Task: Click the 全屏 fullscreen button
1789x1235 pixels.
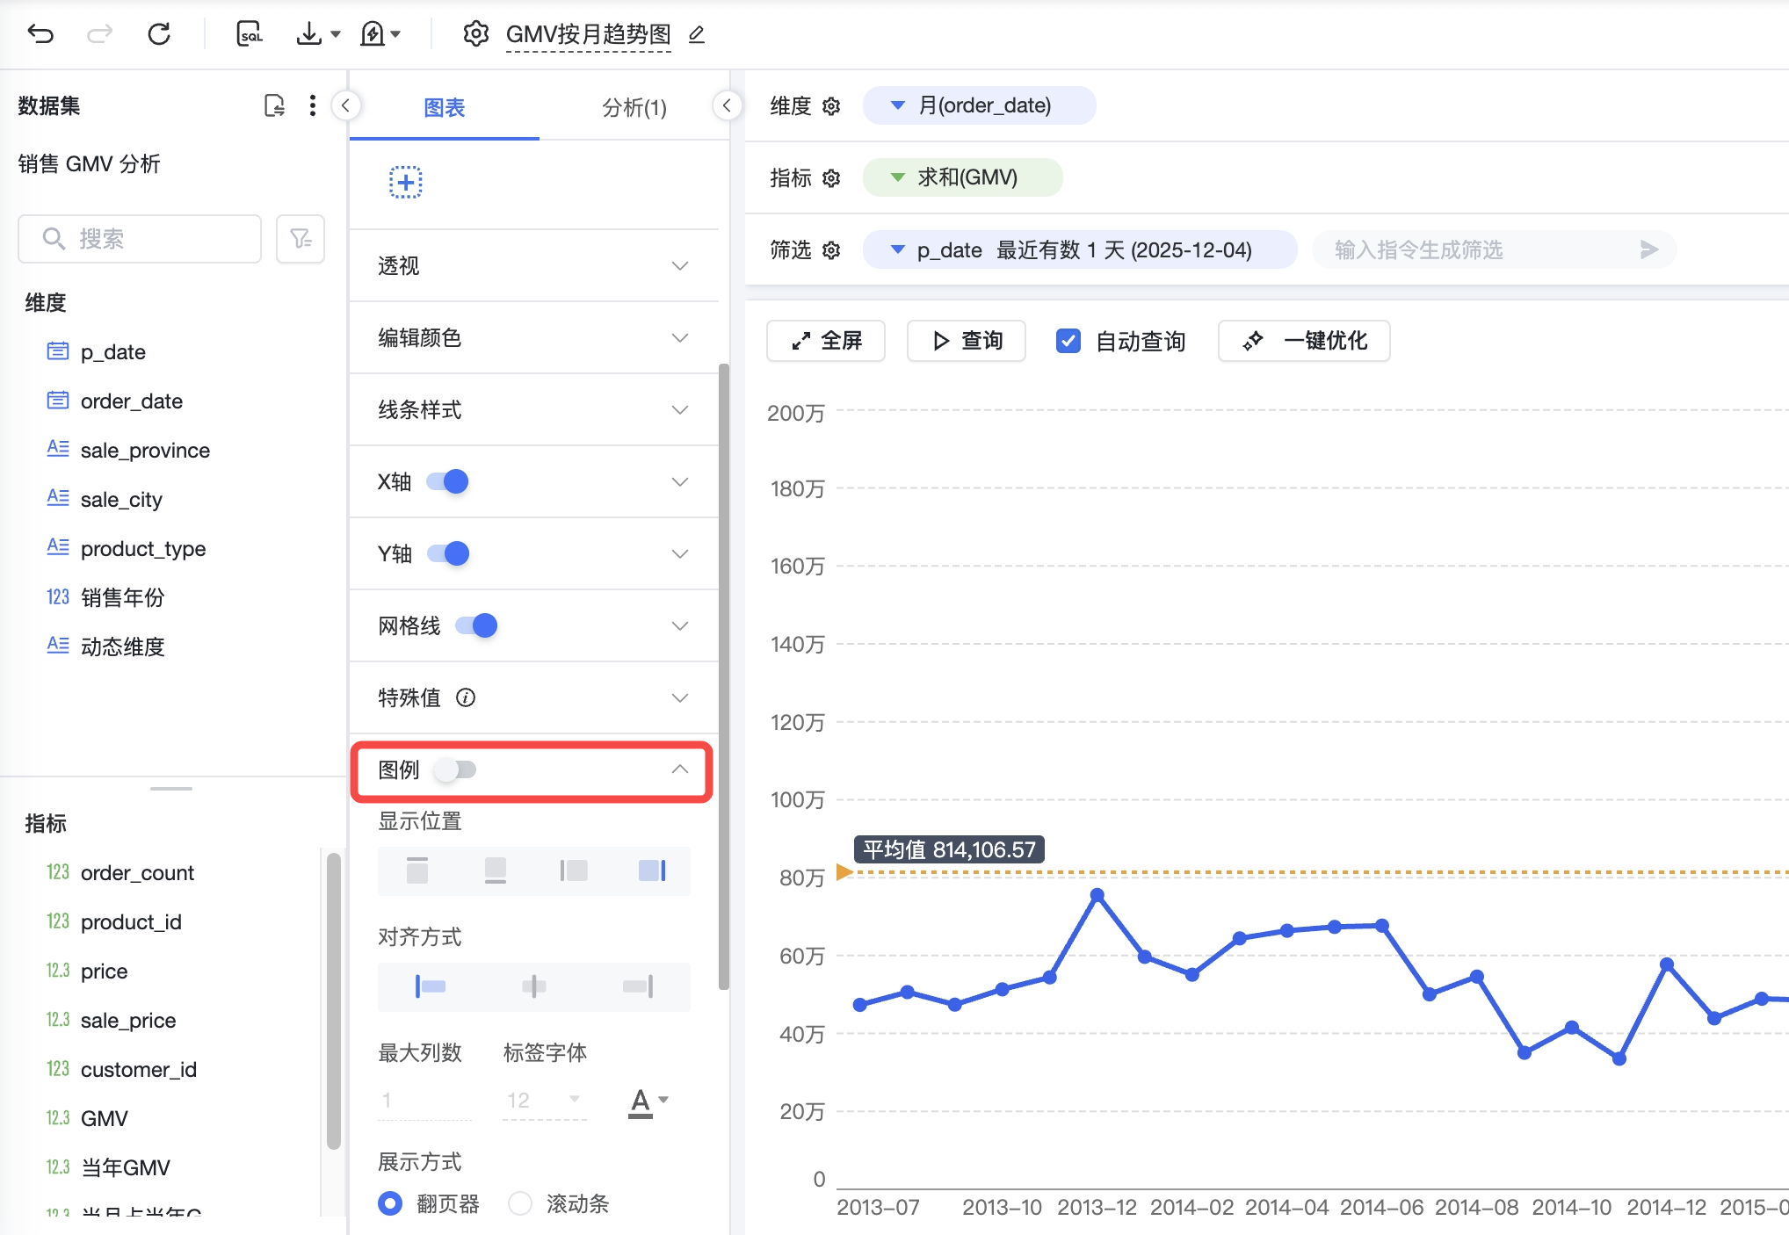Action: (x=825, y=341)
